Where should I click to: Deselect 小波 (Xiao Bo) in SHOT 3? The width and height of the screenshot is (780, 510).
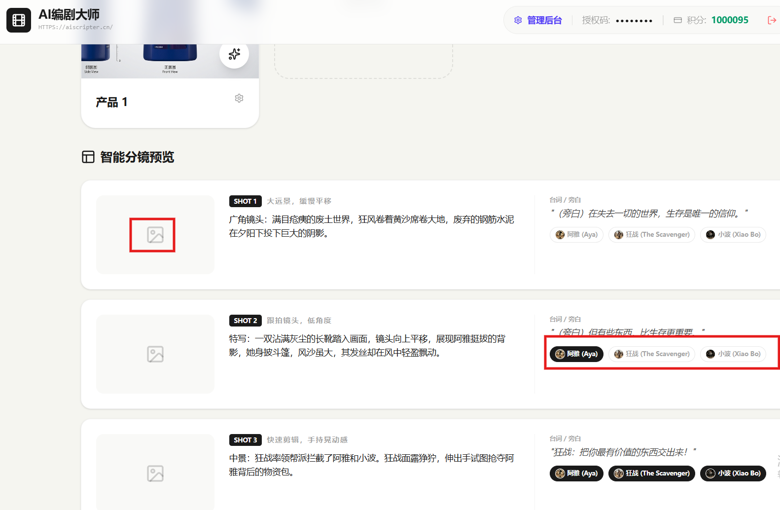[733, 474]
